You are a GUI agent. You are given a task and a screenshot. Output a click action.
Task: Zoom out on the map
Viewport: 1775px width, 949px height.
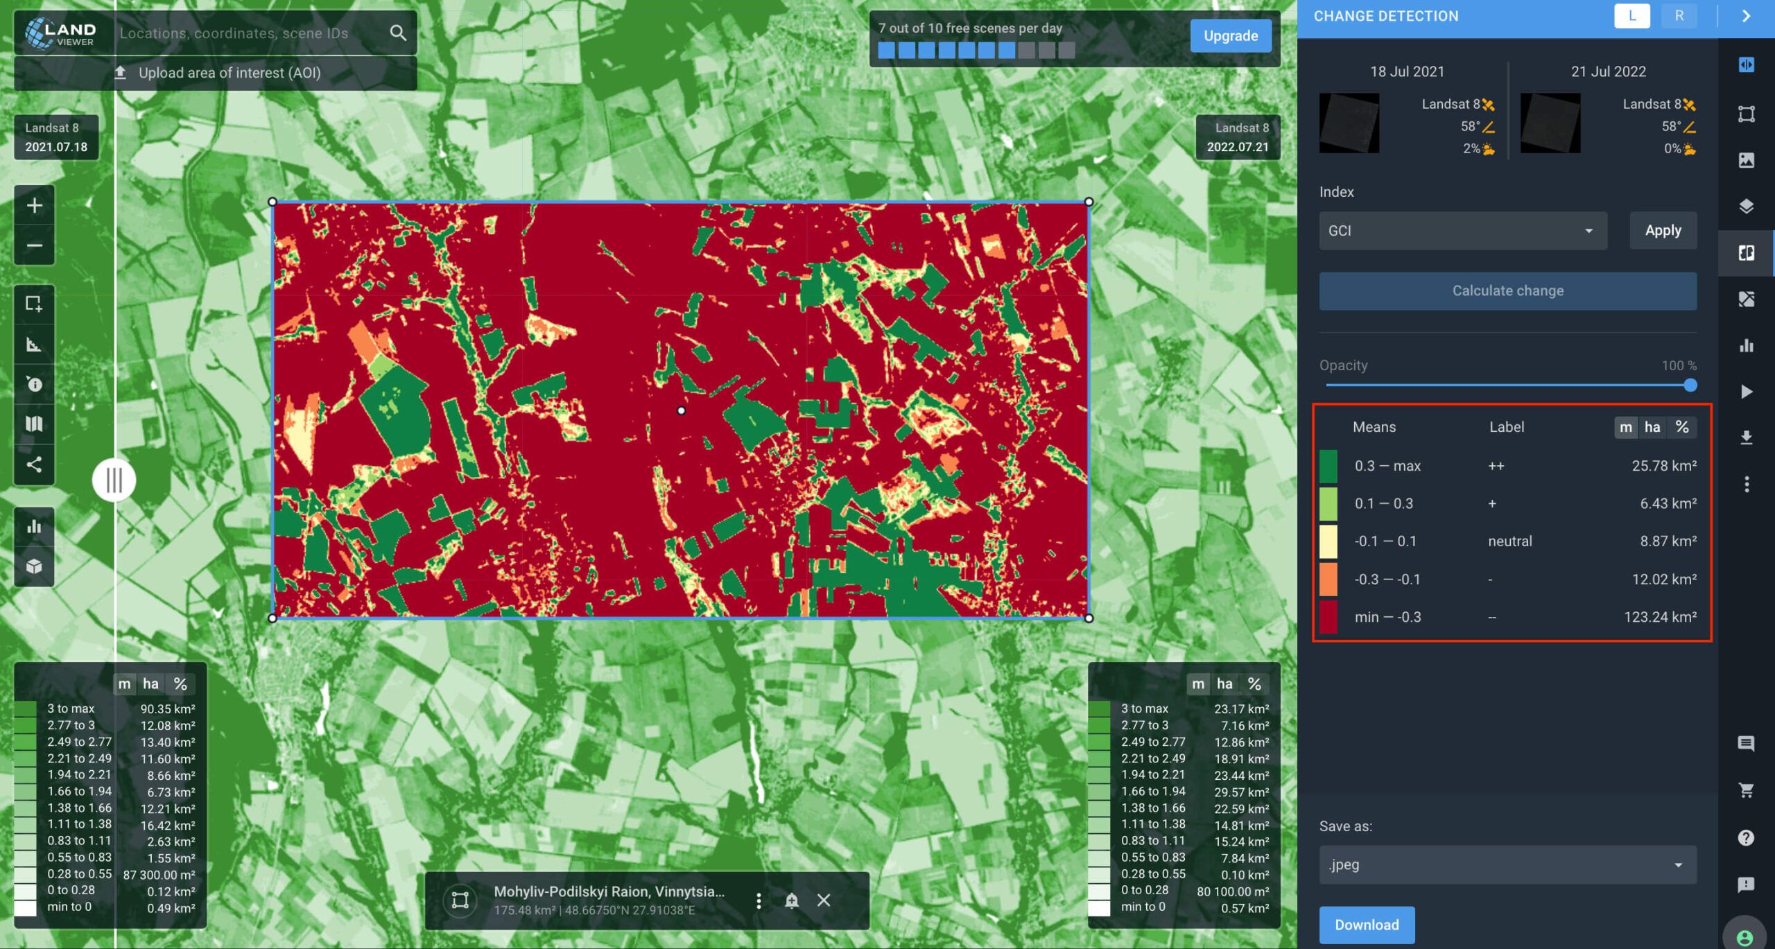click(34, 245)
